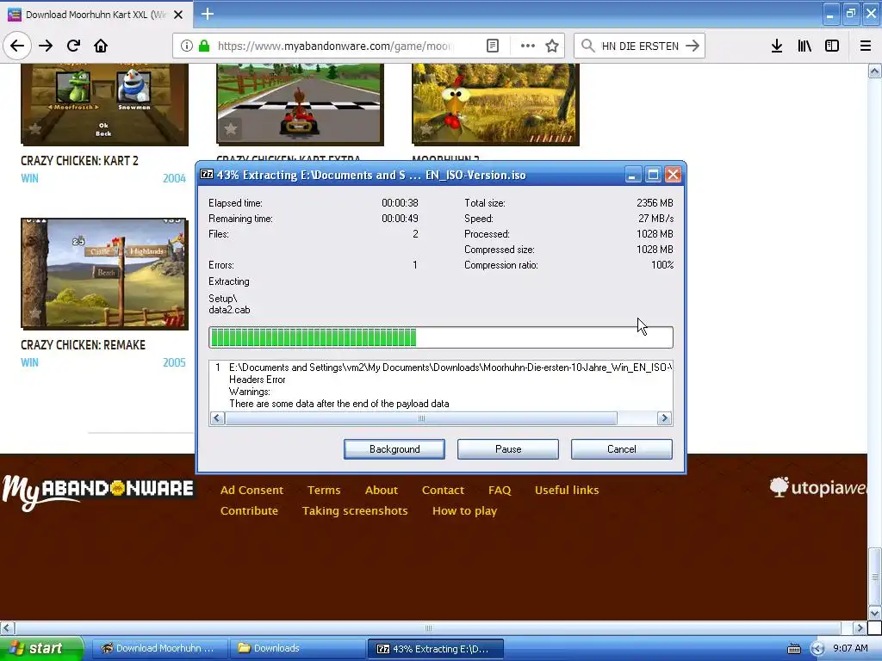Reload the current page
This screenshot has width=882, height=661.
[x=73, y=46]
